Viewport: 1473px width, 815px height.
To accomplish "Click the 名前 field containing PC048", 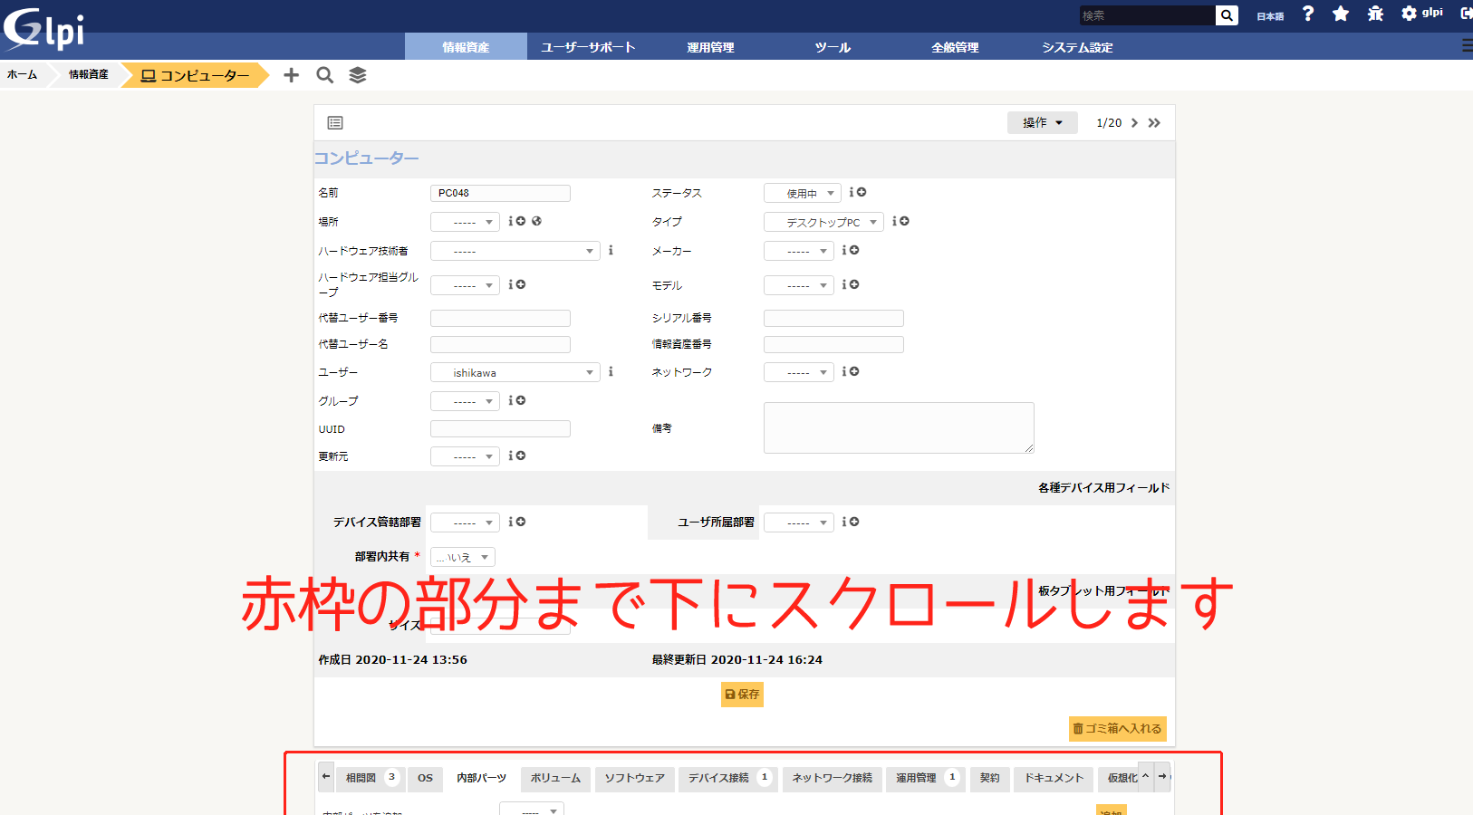I will coord(500,193).
